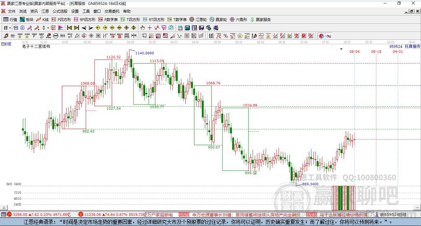Jump to first bar with skip-to-start arrow
The width and height of the screenshot is (421, 226).
(x=69, y=27)
